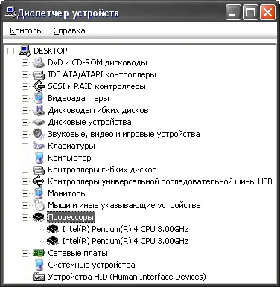This screenshot has height=287, width=280.
Task: Select IDE ATA/ATAPI контроллеры label
Action: [x=102, y=74]
